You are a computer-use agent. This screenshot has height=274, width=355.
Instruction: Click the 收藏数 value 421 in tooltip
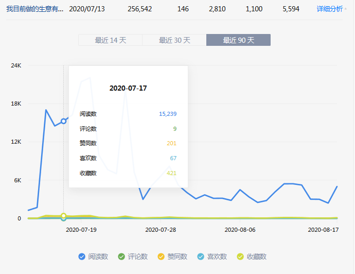point(171,173)
